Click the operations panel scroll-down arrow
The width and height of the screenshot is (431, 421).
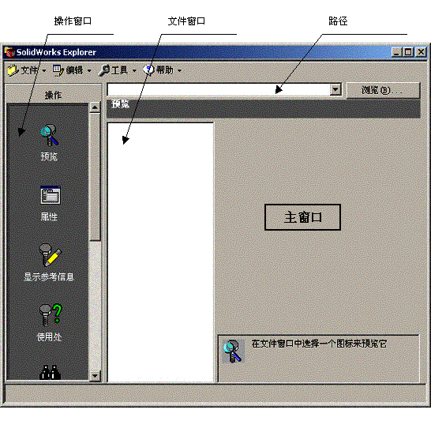[x=95, y=376]
